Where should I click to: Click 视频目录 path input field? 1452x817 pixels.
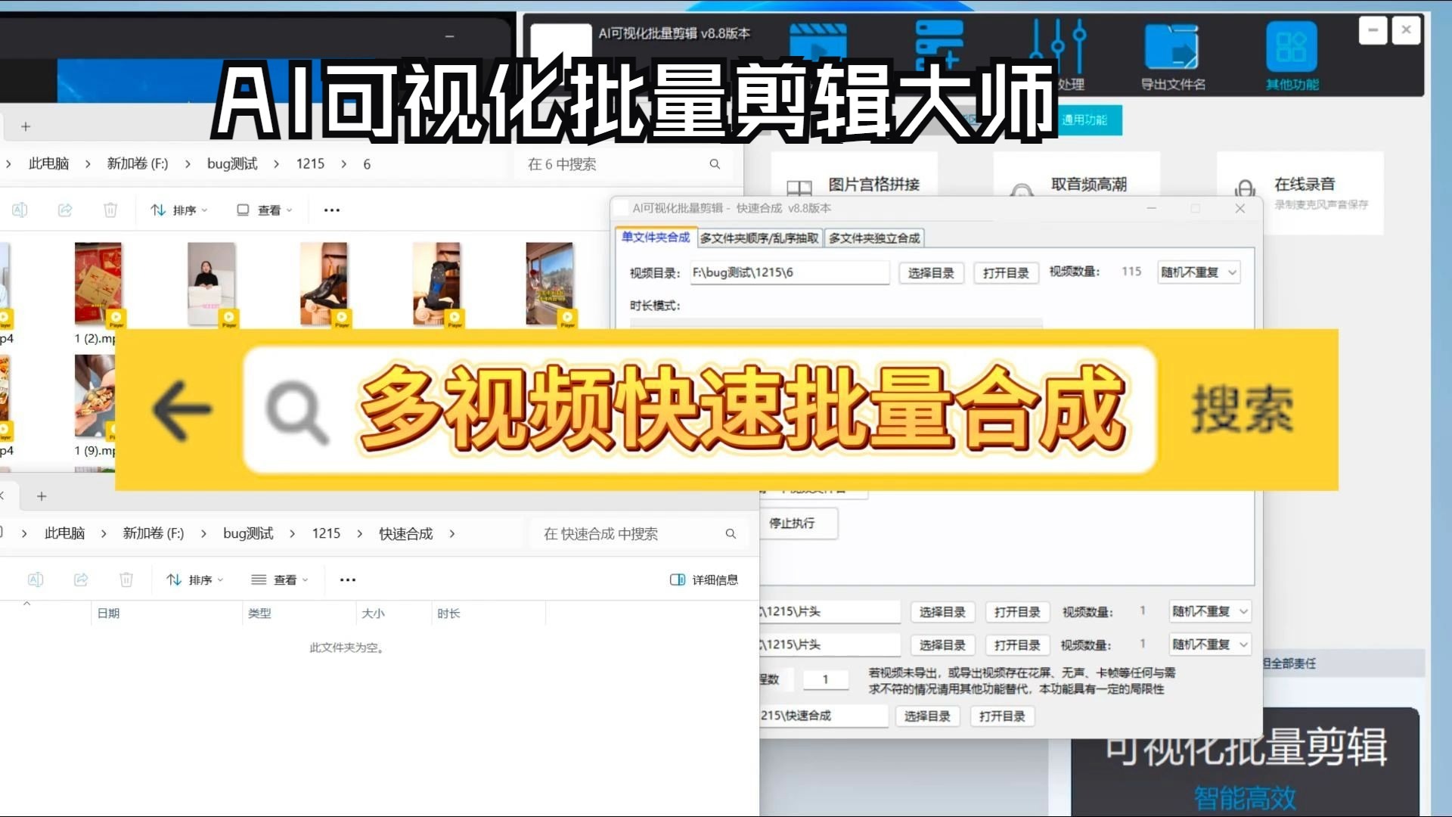pyautogui.click(x=790, y=272)
